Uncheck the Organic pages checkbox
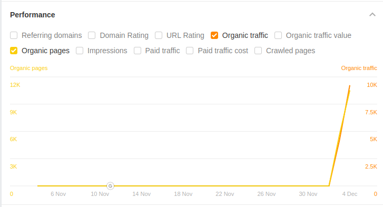Viewport: 383px width, 207px height. pyautogui.click(x=14, y=51)
